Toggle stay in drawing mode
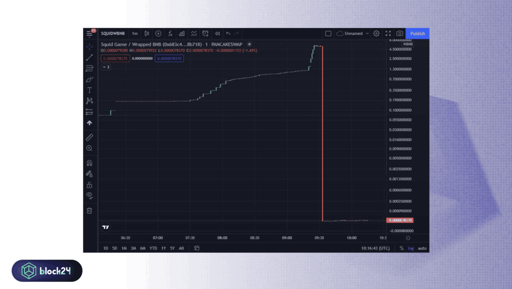Image resolution: width=512 pixels, height=289 pixels. 89,174
